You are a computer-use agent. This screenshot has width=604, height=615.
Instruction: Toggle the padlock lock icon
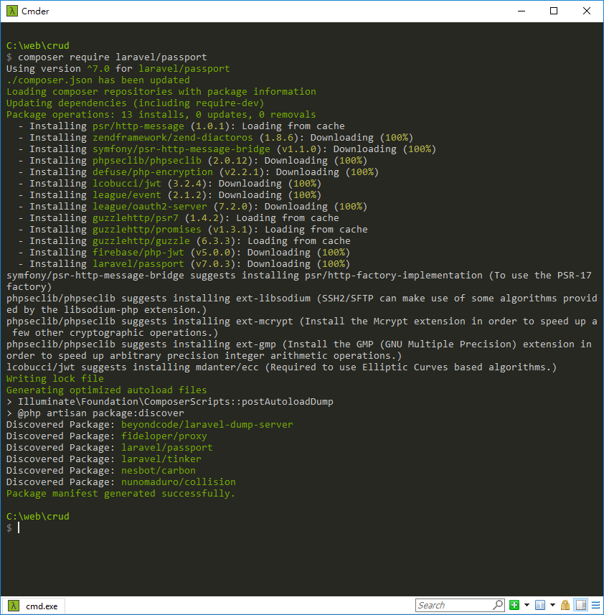pos(565,605)
